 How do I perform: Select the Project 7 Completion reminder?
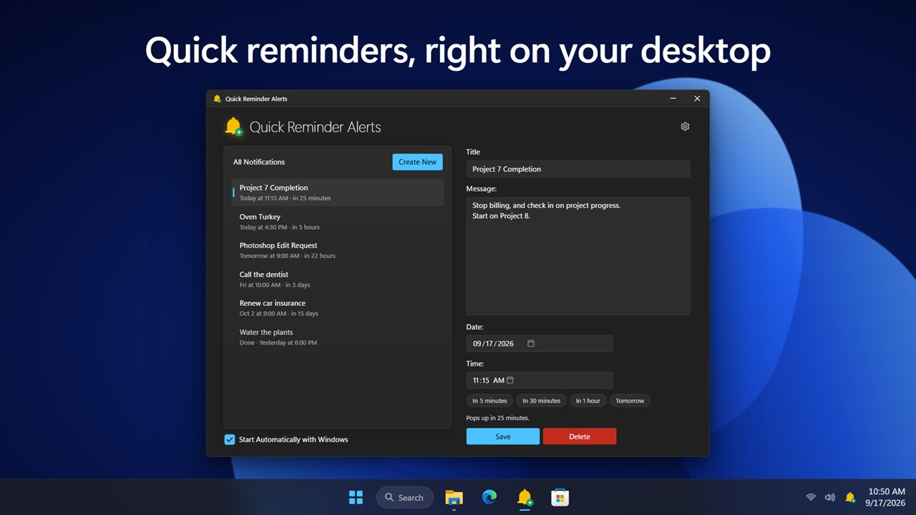337,192
